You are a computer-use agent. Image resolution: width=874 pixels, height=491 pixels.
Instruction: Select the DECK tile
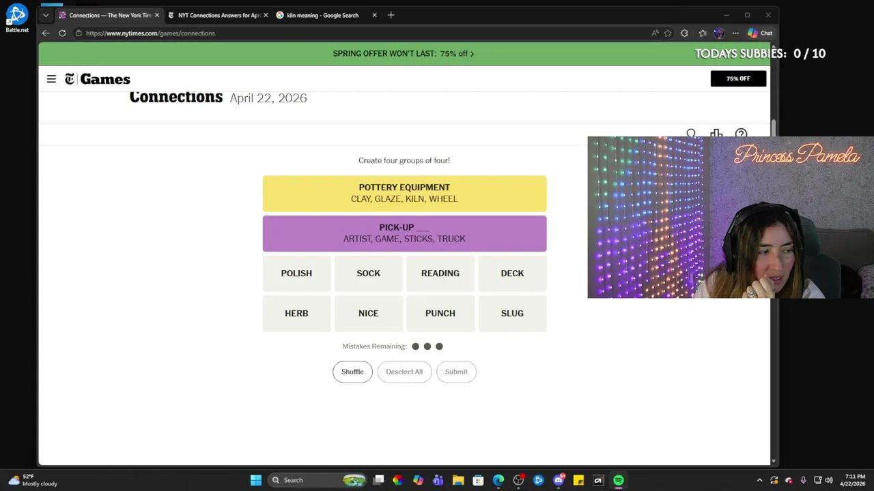tap(512, 273)
